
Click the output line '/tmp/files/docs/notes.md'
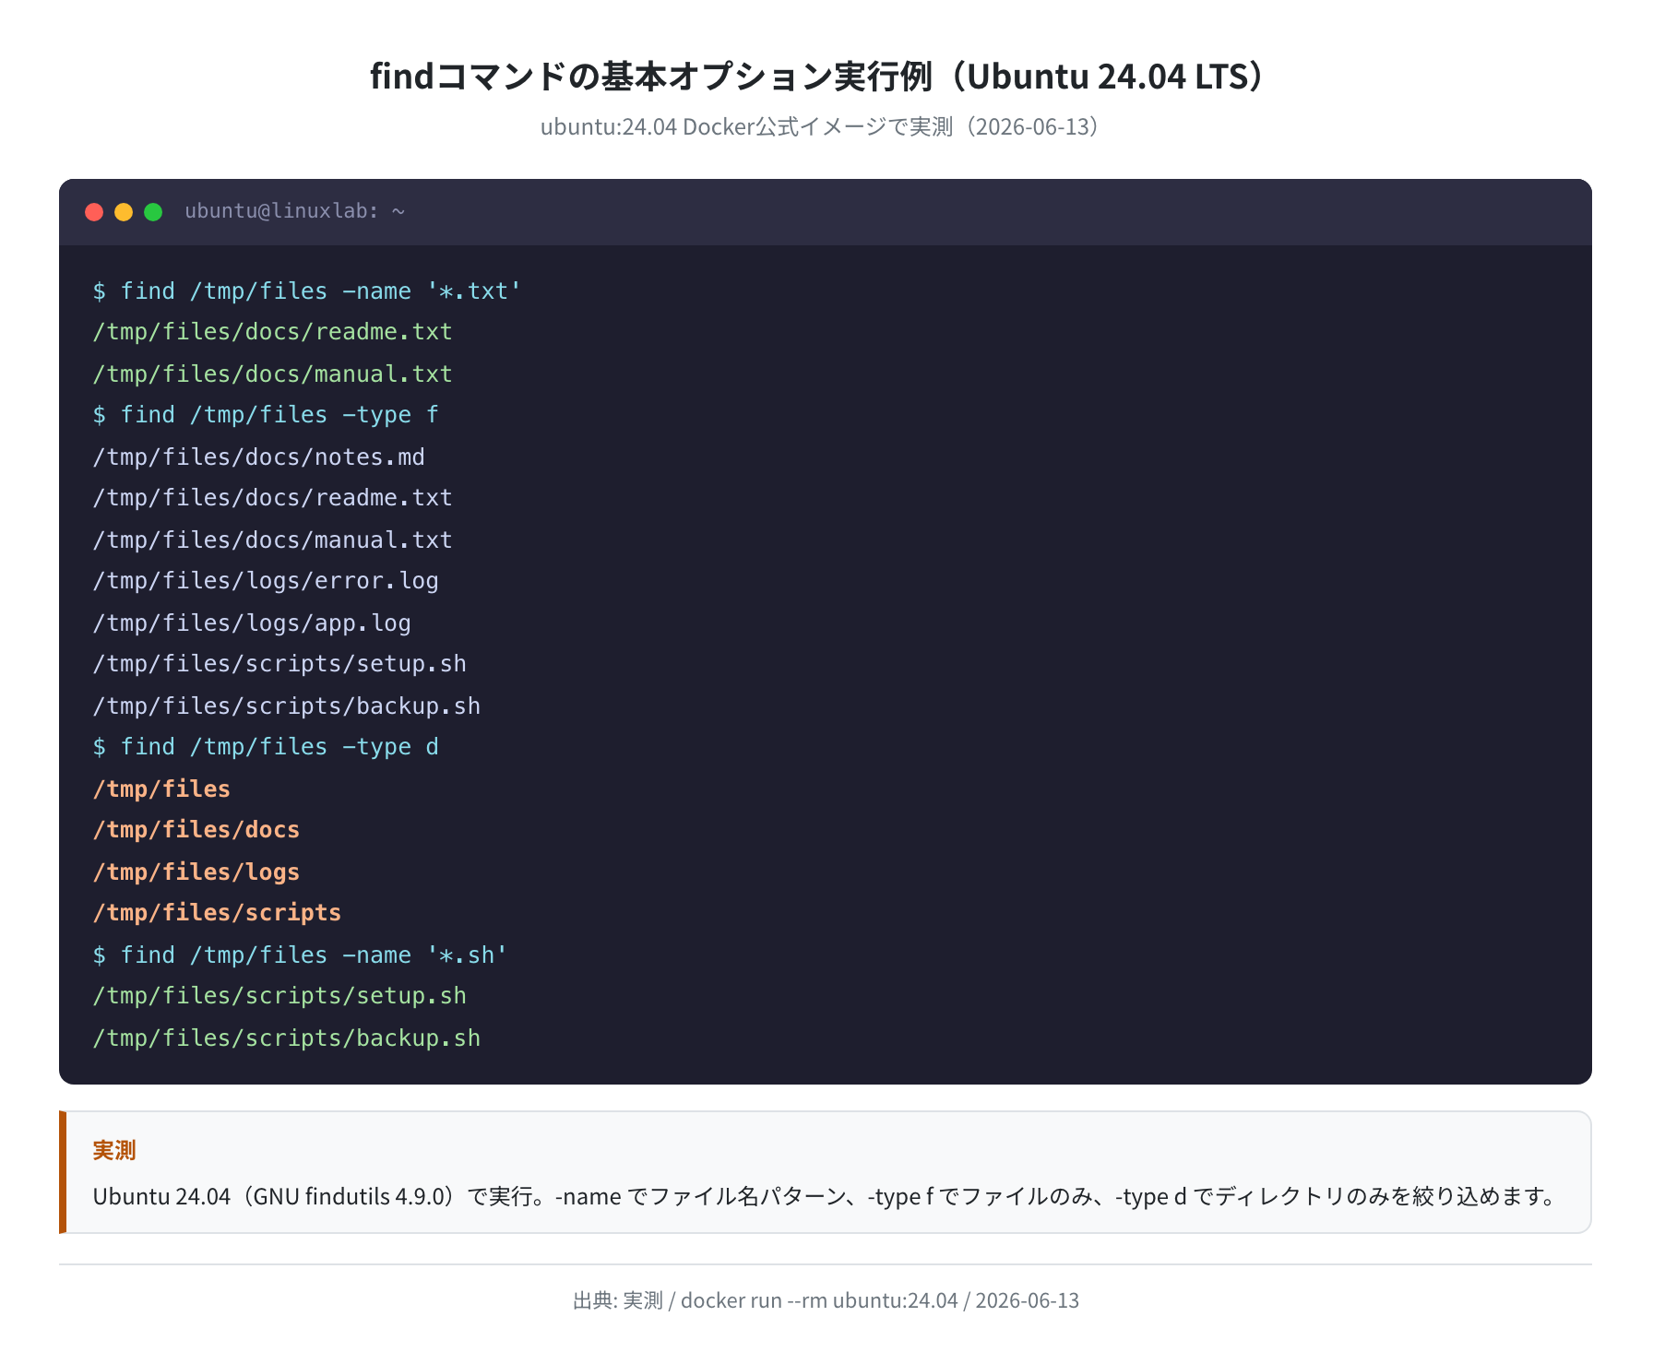[x=259, y=457]
